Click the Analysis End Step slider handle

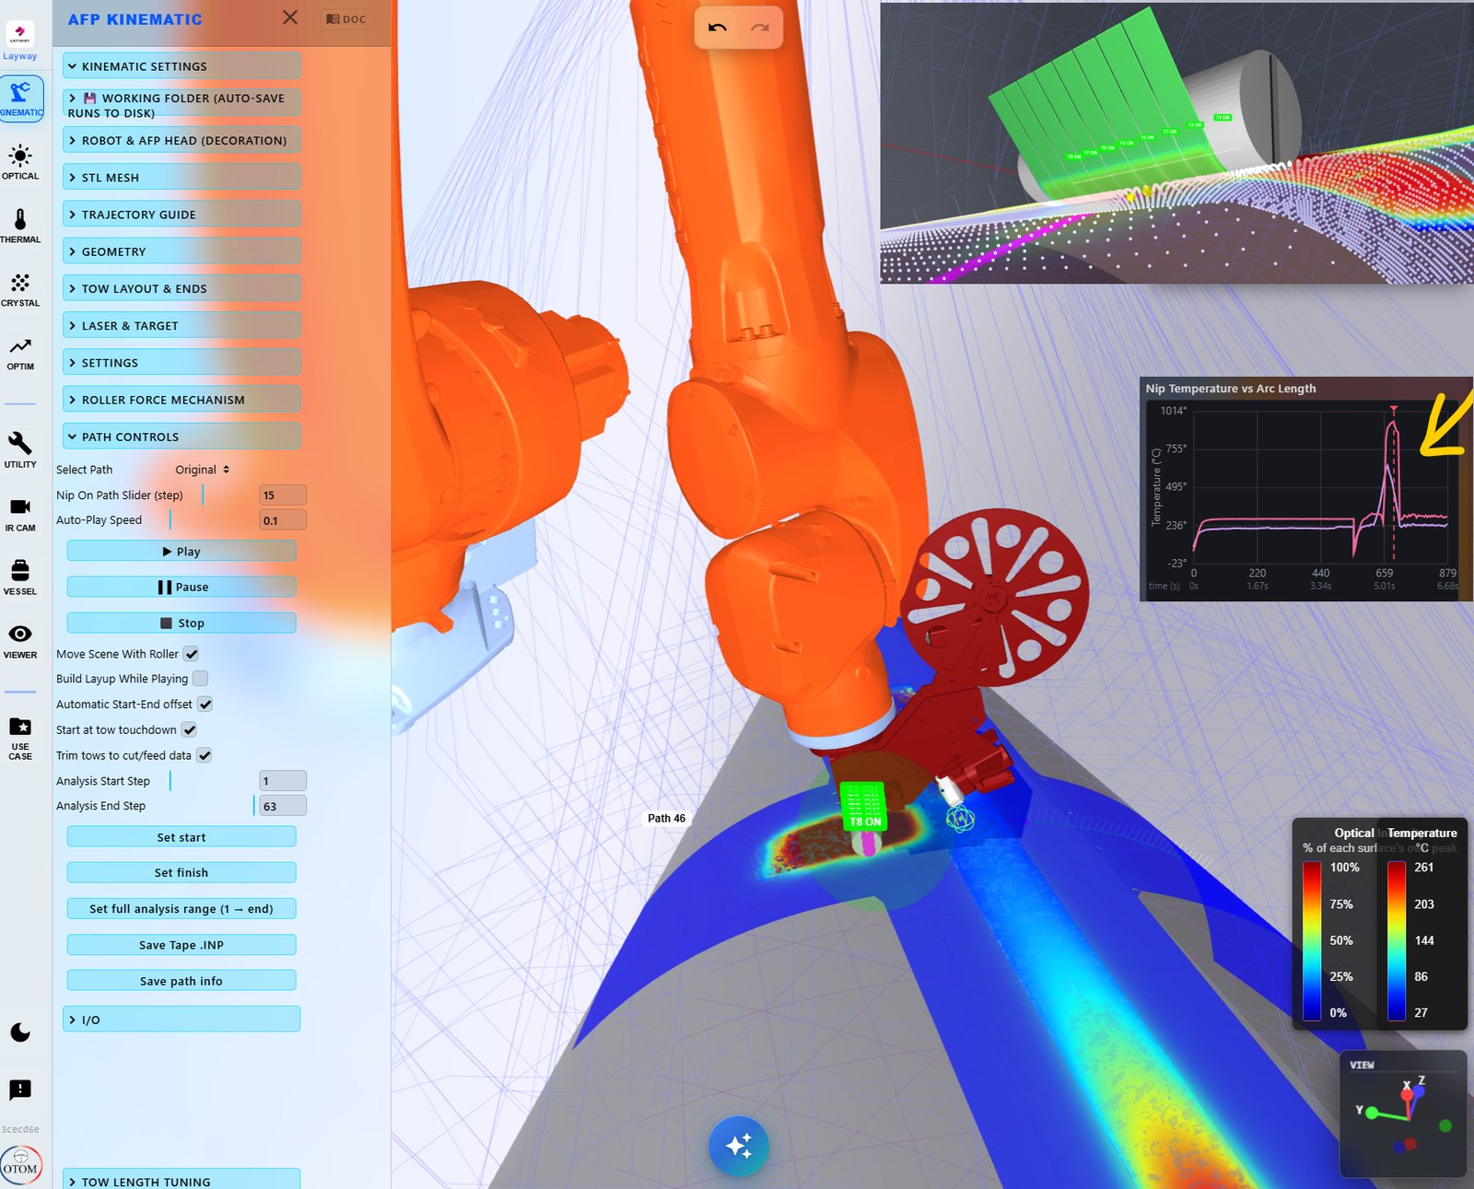(x=253, y=806)
